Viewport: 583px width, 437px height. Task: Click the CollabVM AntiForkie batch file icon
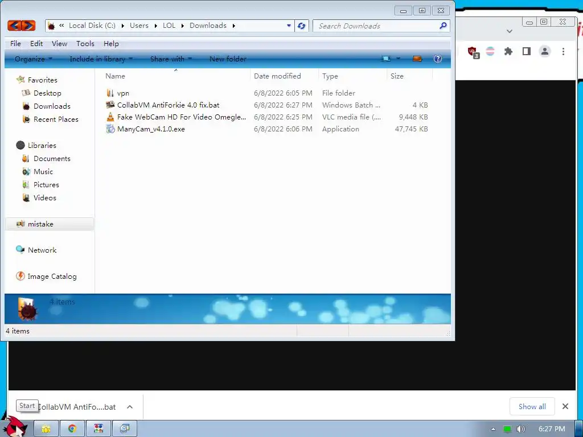coord(110,105)
